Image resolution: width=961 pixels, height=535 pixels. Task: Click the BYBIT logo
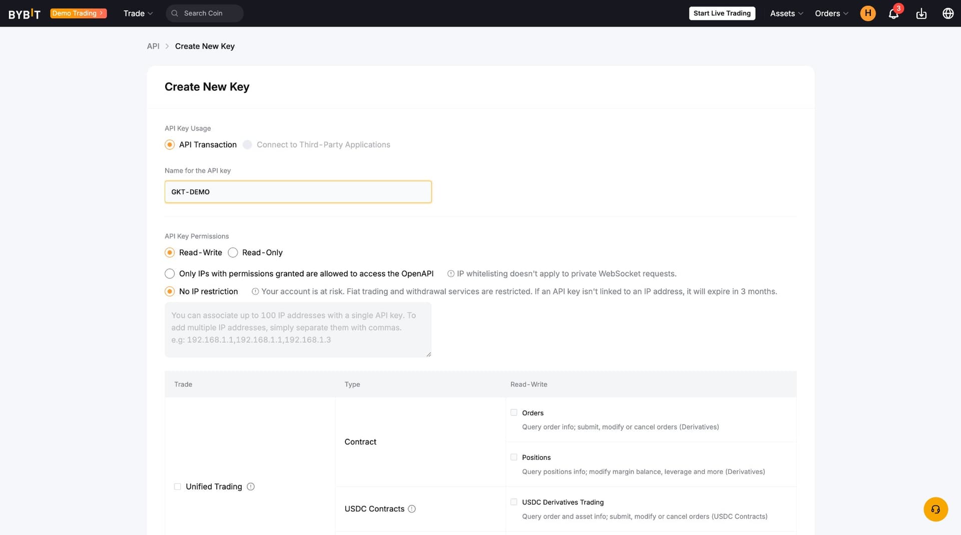(24, 14)
